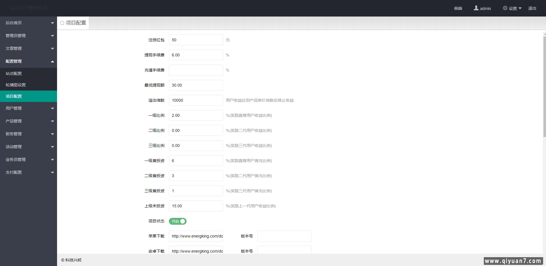Click the dropdown arrow beside 文章管理

click(x=52, y=48)
